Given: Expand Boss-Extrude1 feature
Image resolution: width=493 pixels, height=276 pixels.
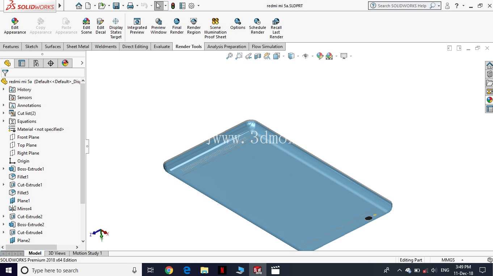Looking at the screenshot, I should click(x=4, y=169).
